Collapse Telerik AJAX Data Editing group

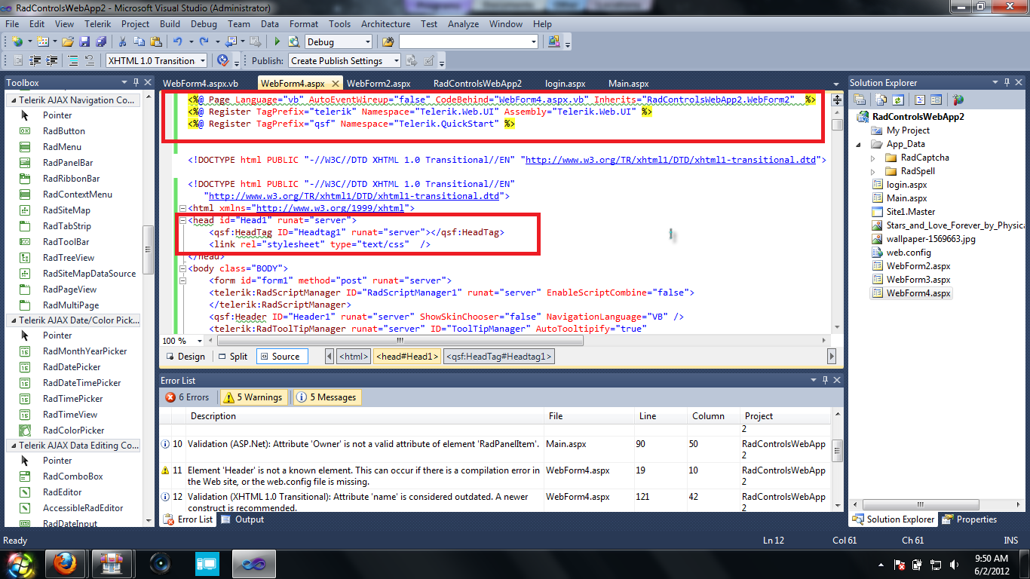coord(12,445)
